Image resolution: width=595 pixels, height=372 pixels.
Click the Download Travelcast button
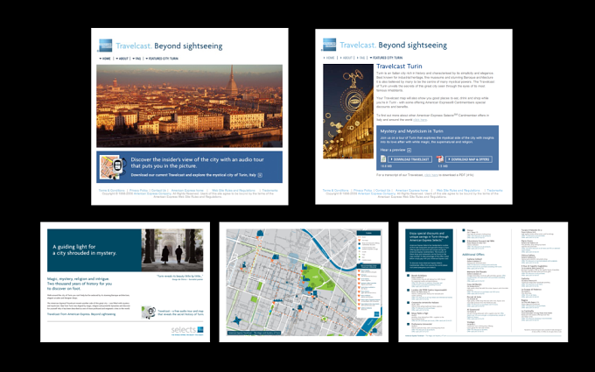click(409, 159)
